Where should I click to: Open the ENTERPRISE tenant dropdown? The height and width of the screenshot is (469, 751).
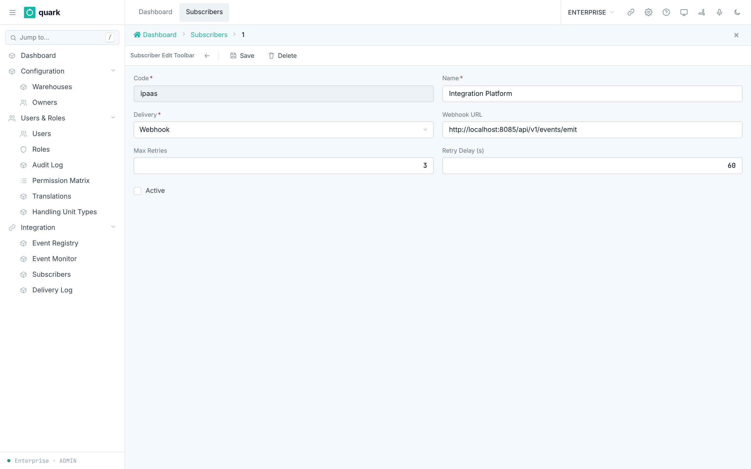(x=591, y=13)
